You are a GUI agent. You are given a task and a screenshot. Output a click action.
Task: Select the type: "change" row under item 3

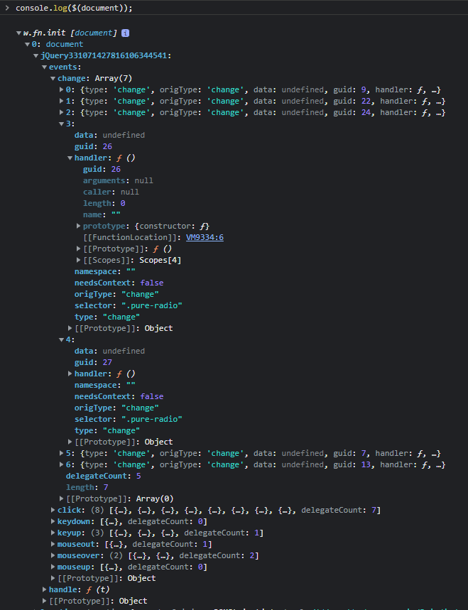107,317
